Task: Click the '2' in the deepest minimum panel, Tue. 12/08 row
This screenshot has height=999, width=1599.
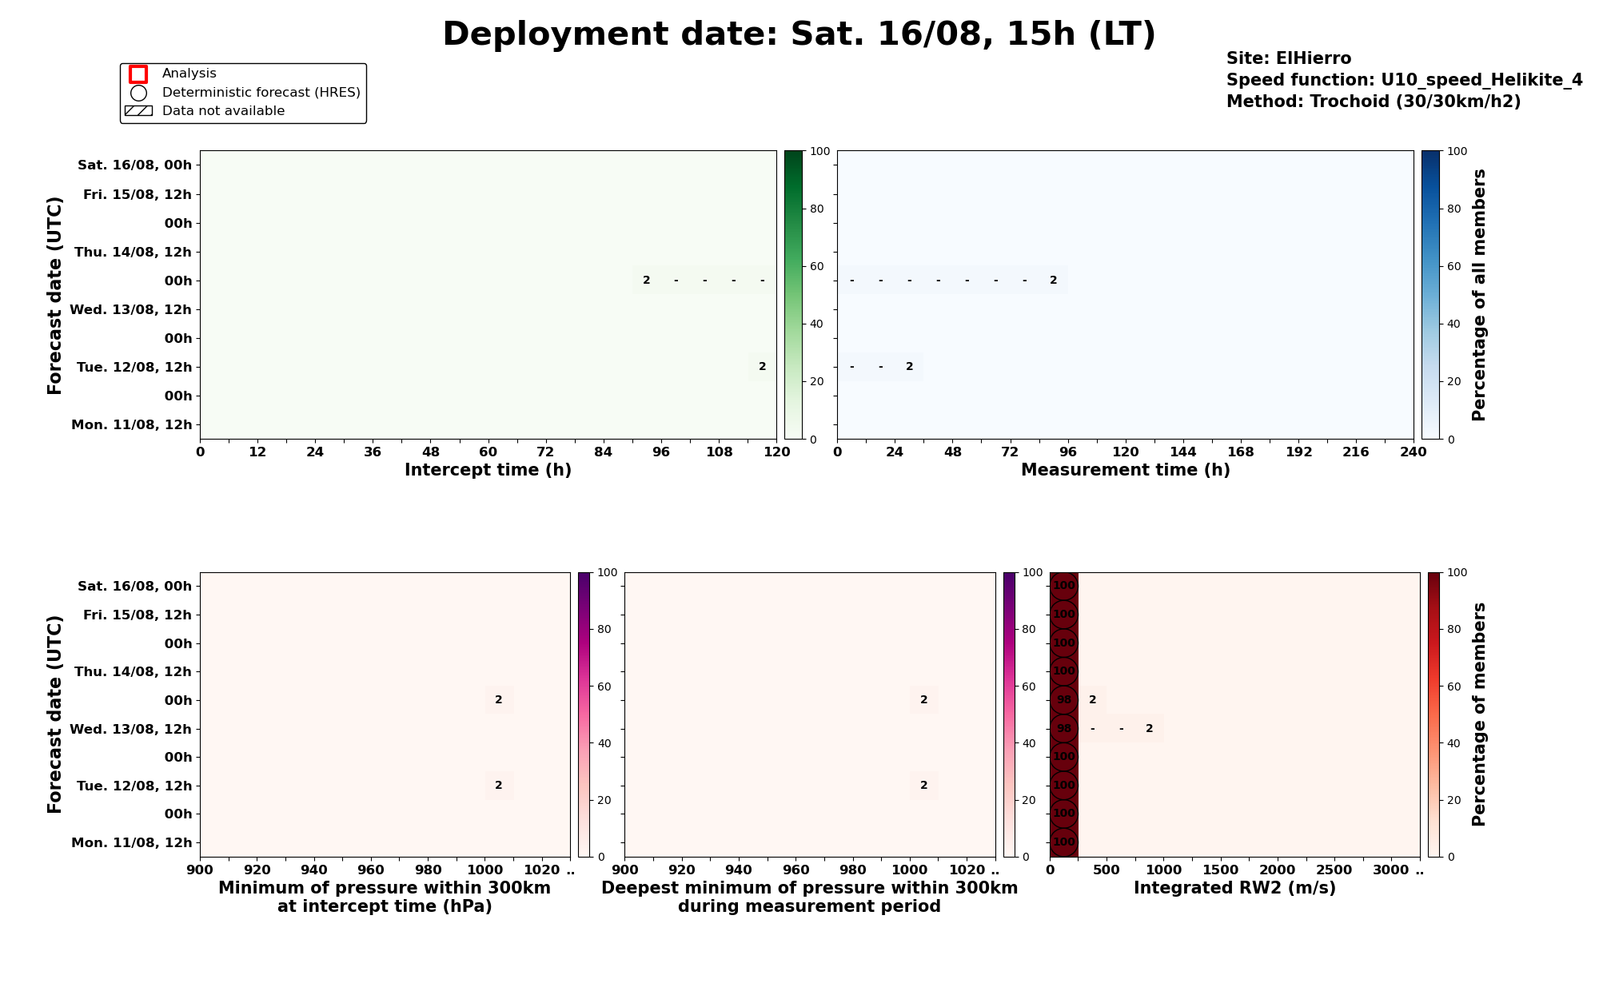Action: (924, 786)
